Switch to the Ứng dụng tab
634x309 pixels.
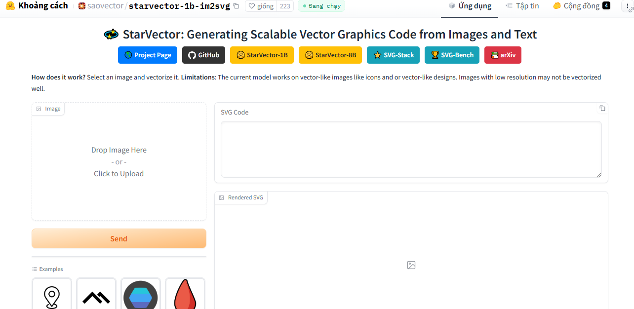[x=470, y=6]
